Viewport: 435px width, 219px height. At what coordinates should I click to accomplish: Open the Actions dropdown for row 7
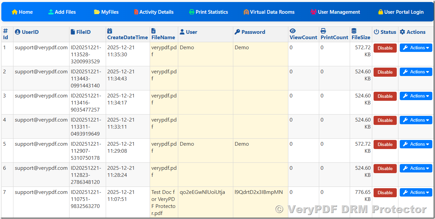click(x=416, y=193)
